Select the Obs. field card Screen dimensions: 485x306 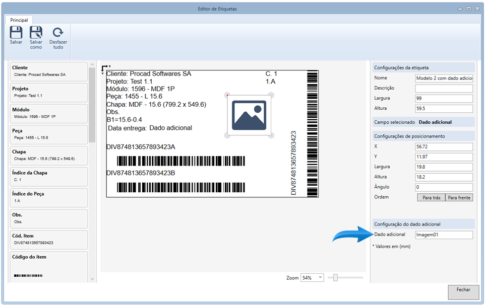(x=49, y=218)
